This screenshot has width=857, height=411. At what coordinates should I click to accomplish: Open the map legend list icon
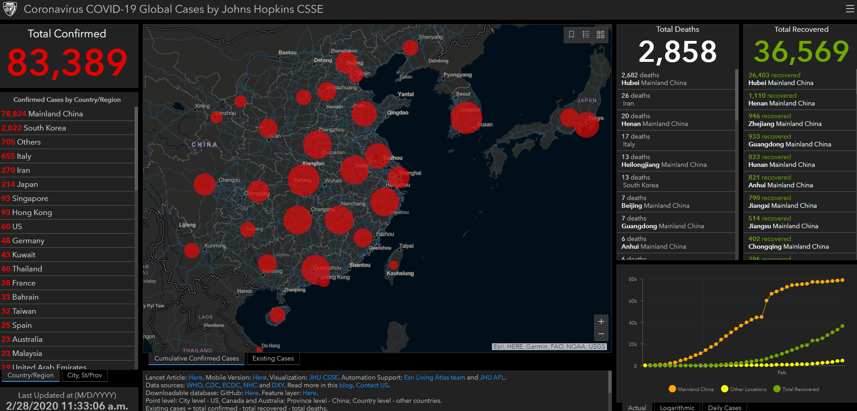pyautogui.click(x=586, y=35)
